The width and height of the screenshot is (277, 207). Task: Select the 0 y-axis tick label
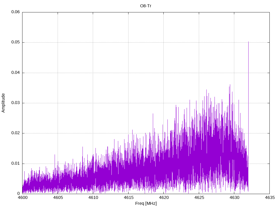19,194
